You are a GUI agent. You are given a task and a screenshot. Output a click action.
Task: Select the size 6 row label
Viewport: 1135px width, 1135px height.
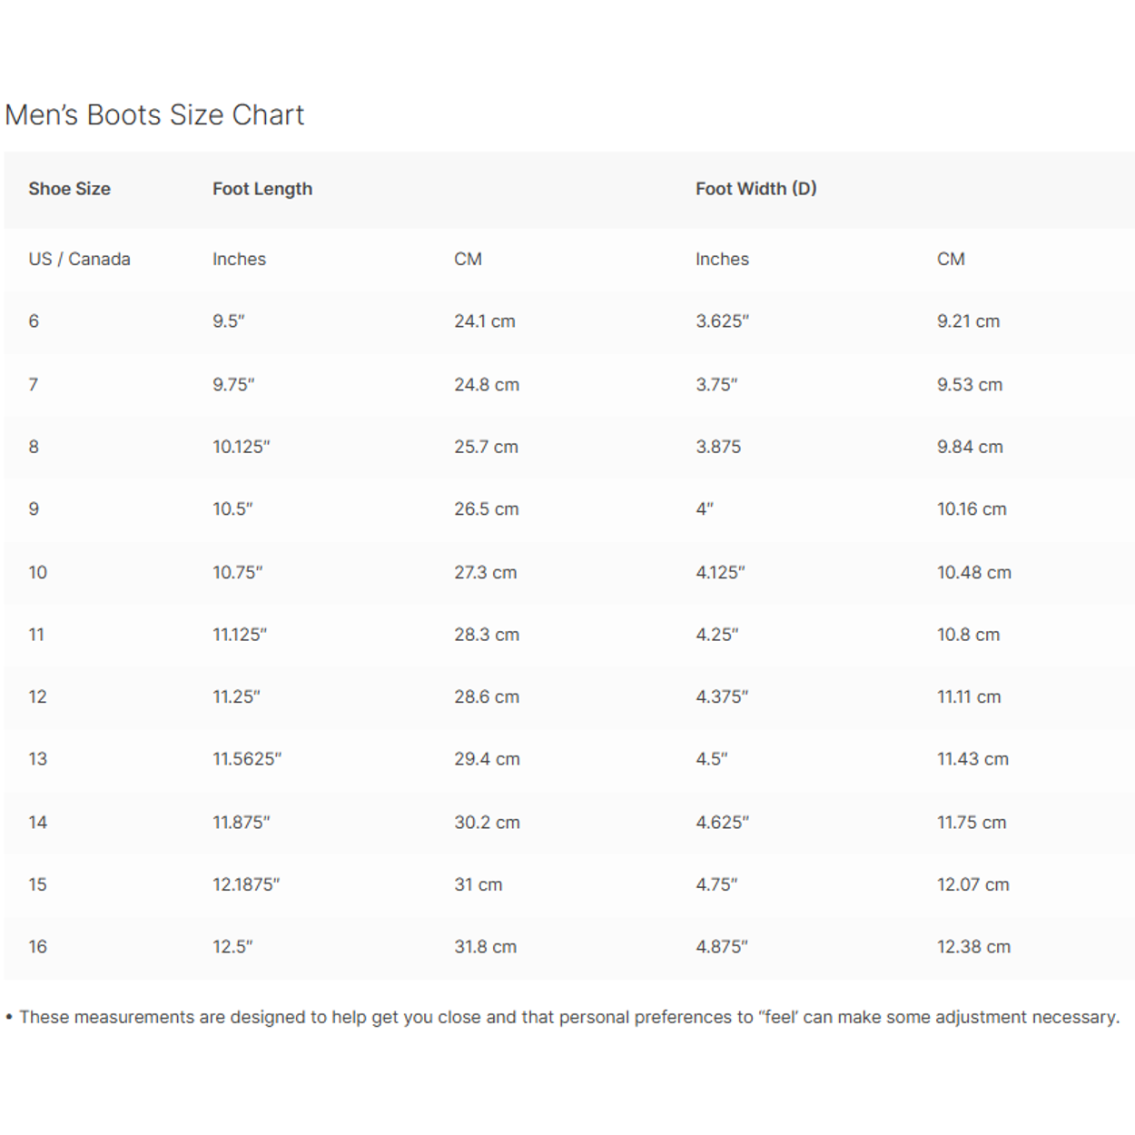click(x=34, y=321)
